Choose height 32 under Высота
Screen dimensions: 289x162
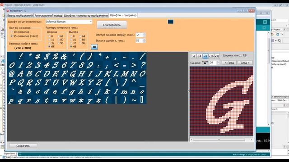click(x=73, y=43)
